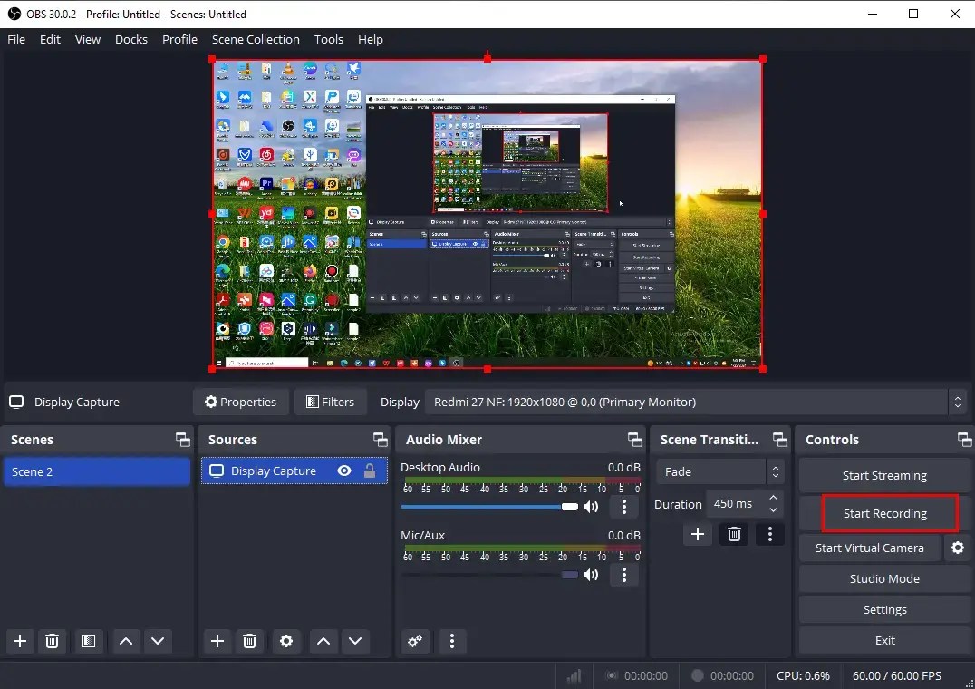This screenshot has height=689, width=975.
Task: Add a new scene
Action: [x=20, y=641]
